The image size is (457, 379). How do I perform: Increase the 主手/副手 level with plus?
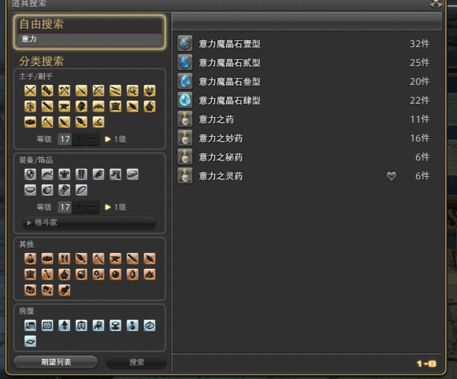point(79,139)
